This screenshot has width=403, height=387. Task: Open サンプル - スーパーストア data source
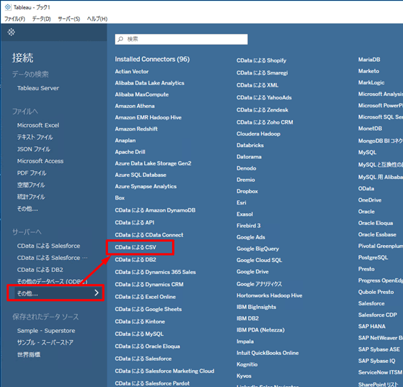[45, 342]
